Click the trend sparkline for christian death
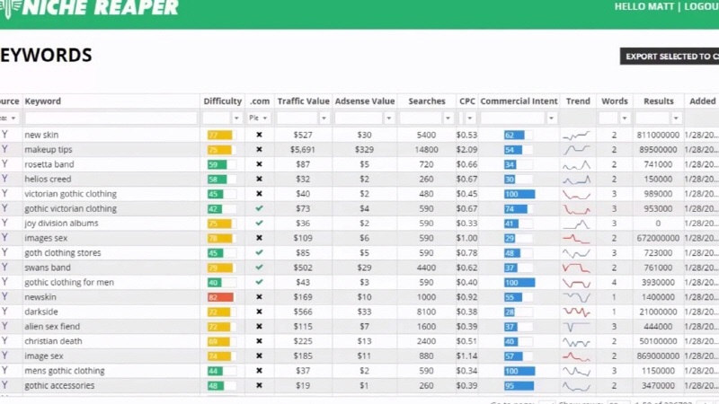Screen dimensions: 719x404 (576, 342)
